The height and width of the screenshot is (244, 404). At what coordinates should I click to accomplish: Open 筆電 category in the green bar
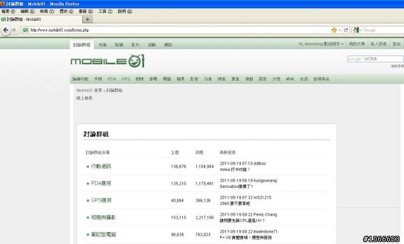tap(153, 79)
